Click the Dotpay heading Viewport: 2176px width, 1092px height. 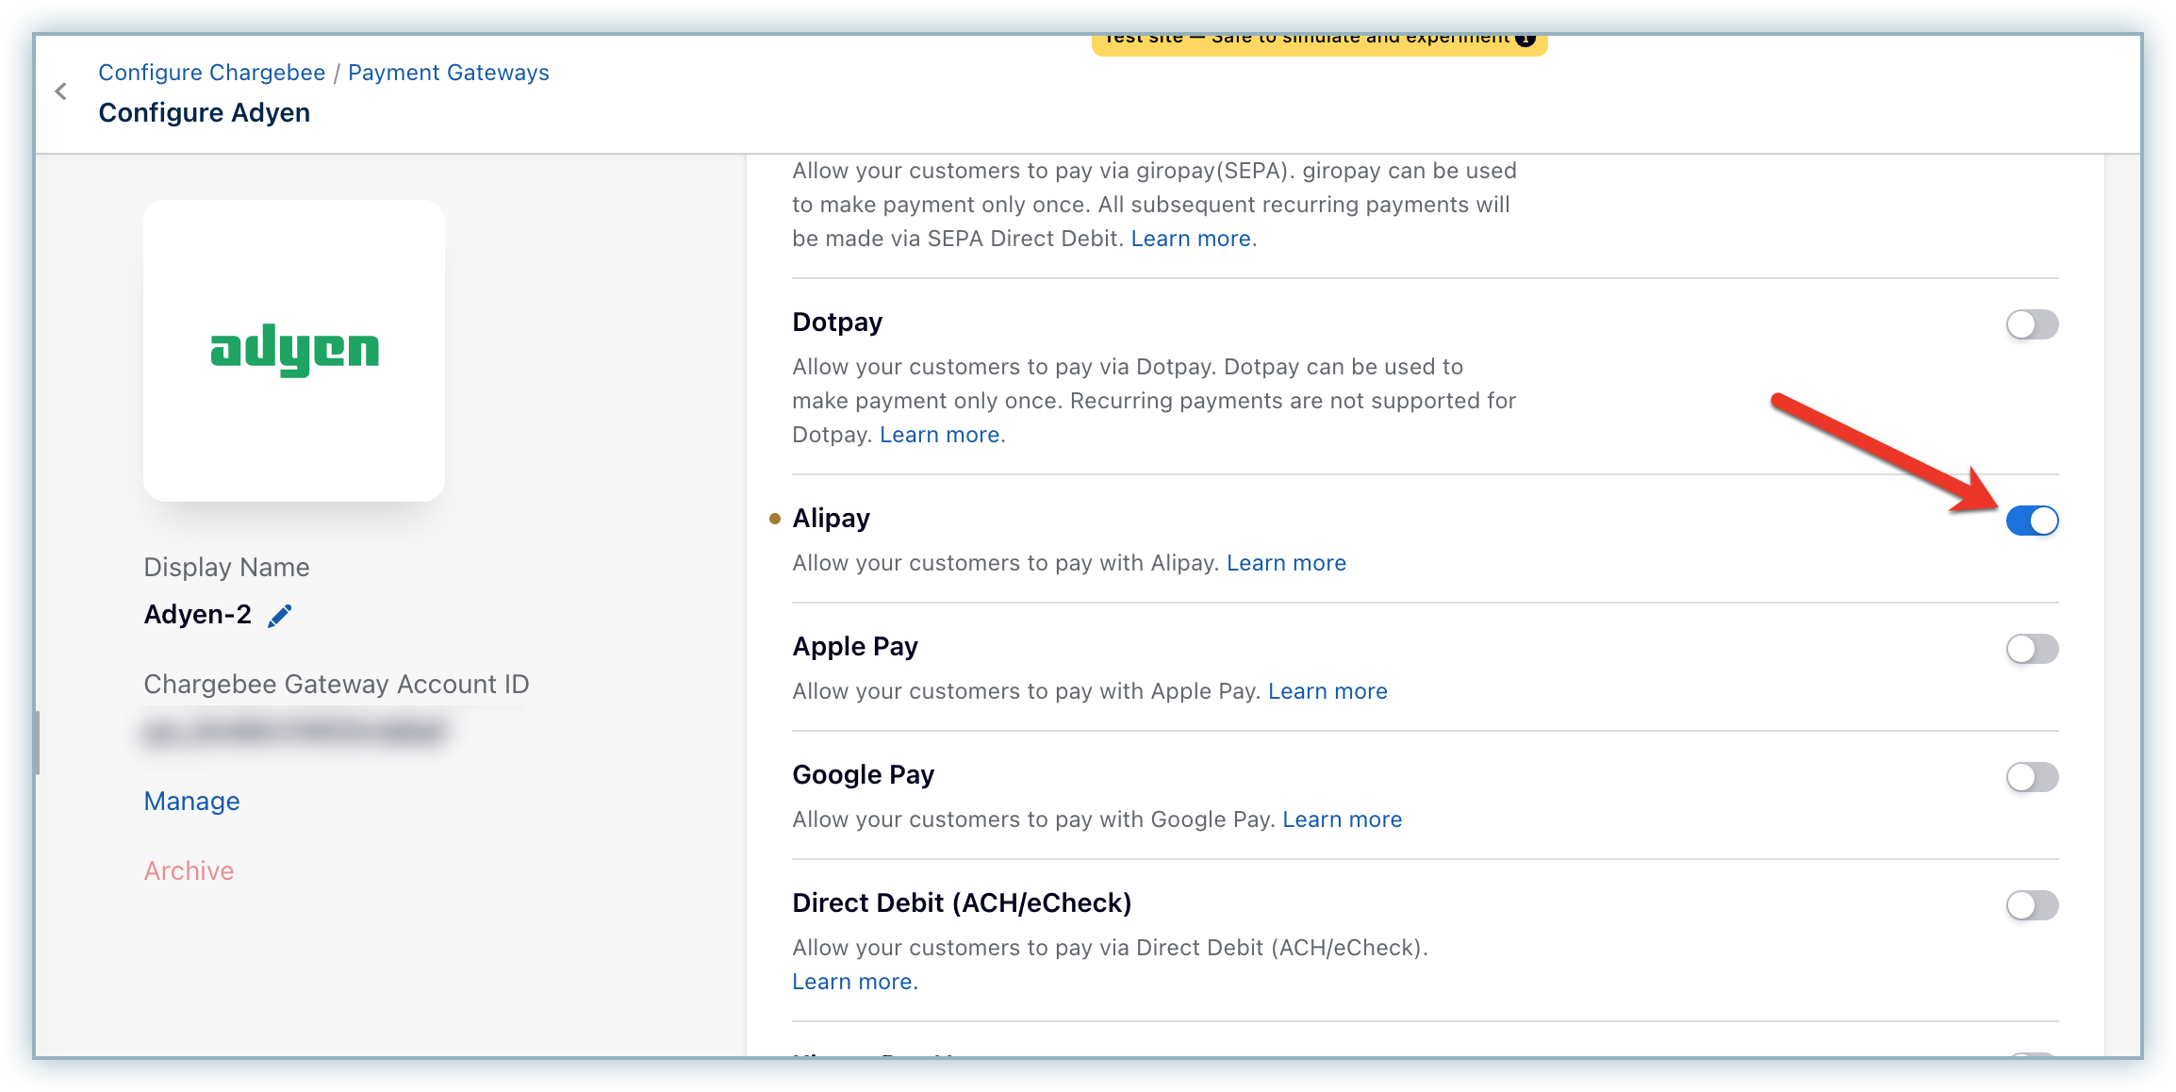[837, 322]
